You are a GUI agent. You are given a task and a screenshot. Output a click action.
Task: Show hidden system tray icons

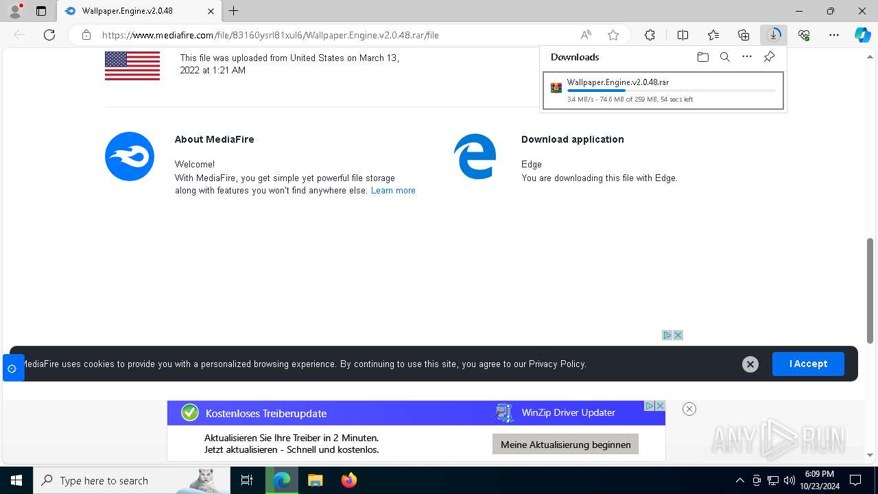(x=739, y=480)
